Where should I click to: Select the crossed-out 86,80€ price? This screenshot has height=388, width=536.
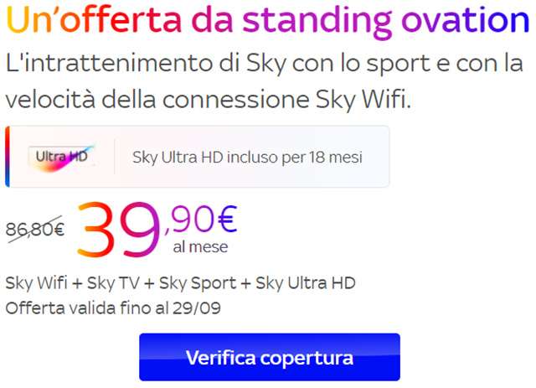tap(35, 229)
